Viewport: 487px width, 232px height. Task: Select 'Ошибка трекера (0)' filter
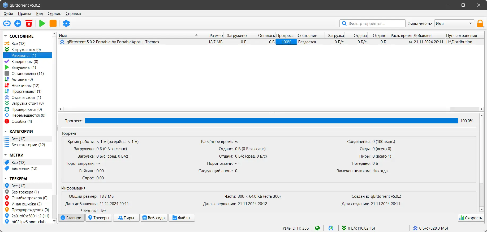point(28,198)
